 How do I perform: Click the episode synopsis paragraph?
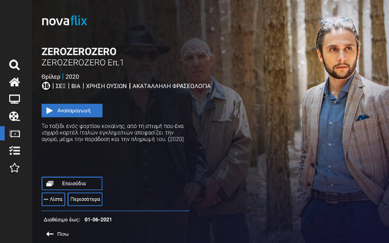pyautogui.click(x=113, y=133)
